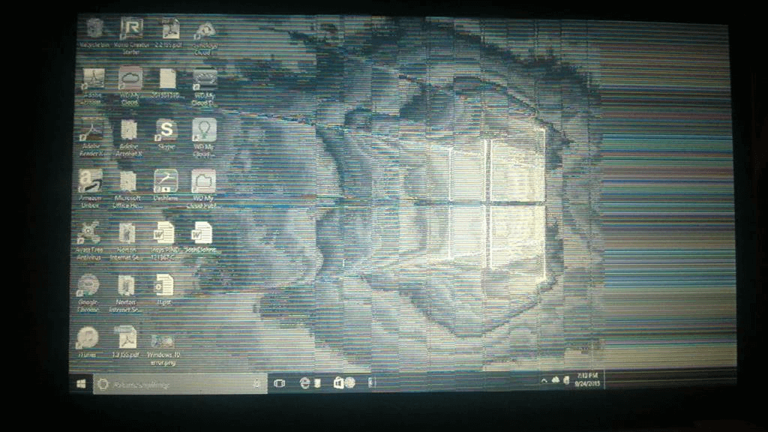
Task: Open File Explorer from the taskbar
Action: pos(318,382)
